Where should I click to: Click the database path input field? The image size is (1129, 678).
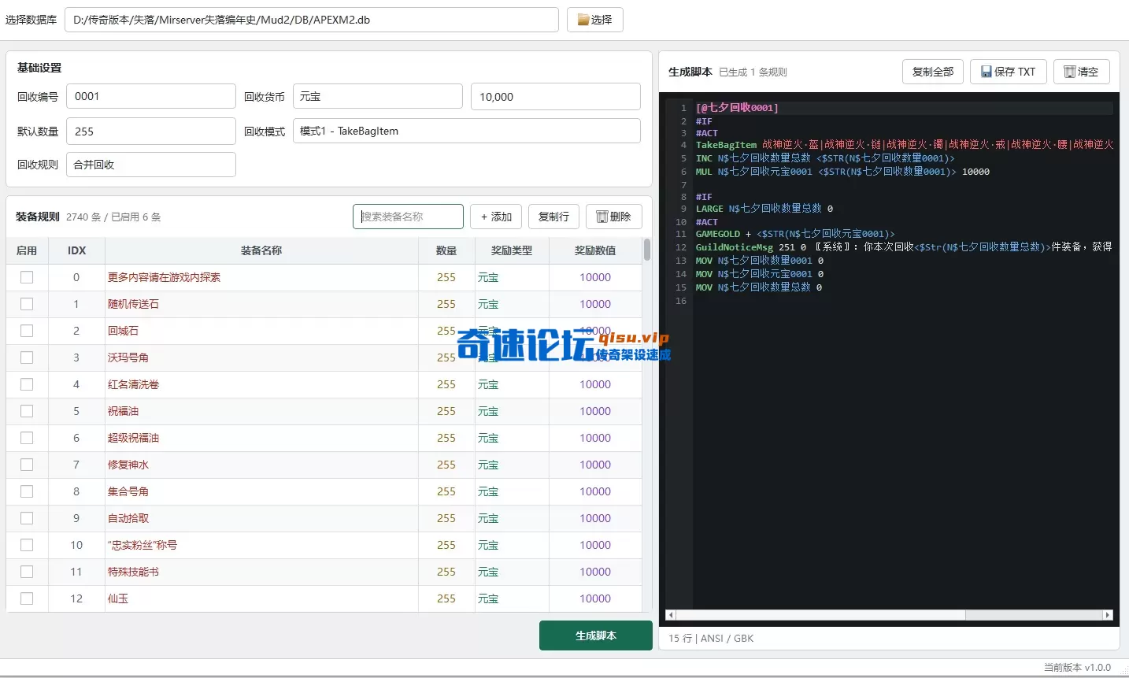312,20
